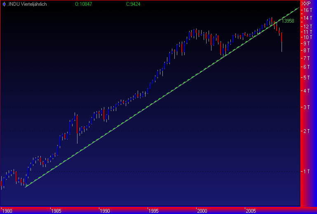Click the "9 T" price axis label
The image size is (317, 214).
tap(307, 43)
